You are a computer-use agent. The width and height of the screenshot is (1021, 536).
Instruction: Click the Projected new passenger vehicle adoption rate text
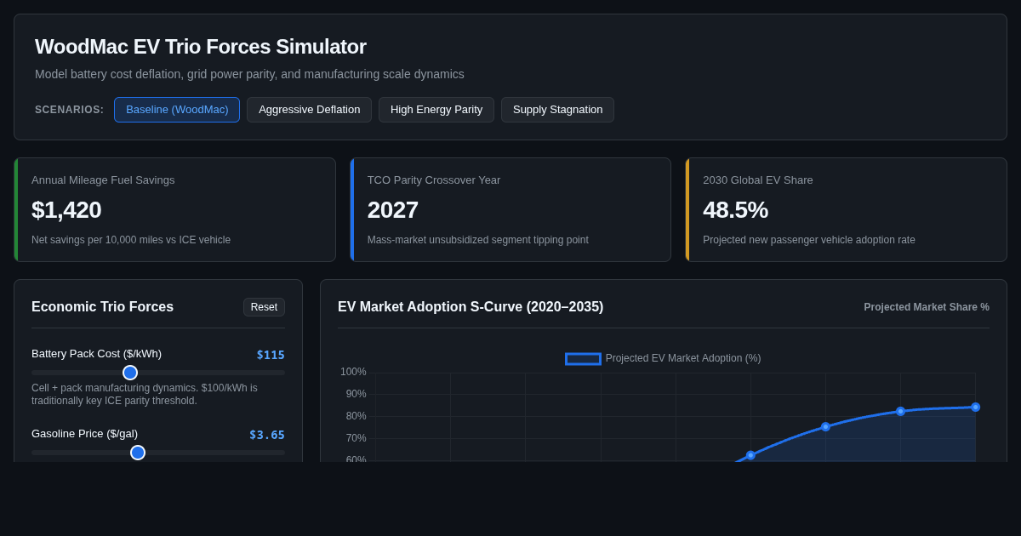pos(809,240)
